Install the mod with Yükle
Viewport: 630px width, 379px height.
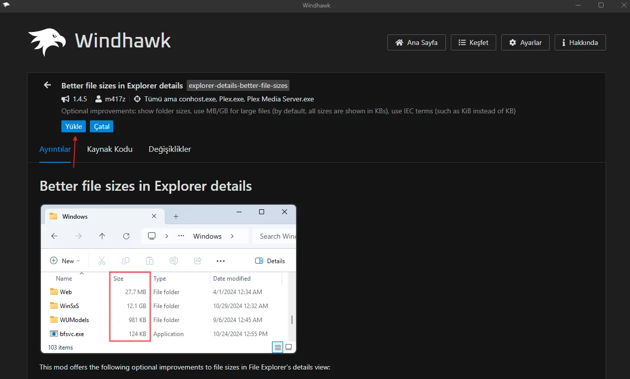pyautogui.click(x=74, y=126)
